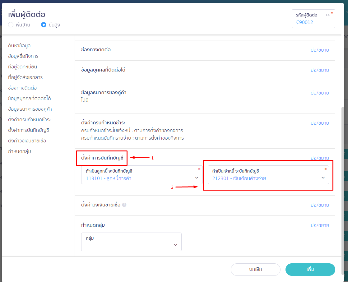The width and height of the screenshot is (348, 282).
Task: Select the ขั้นสูง radio option
Action: click(44, 25)
